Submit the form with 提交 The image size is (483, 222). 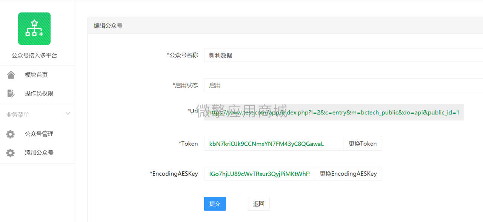(x=215, y=203)
